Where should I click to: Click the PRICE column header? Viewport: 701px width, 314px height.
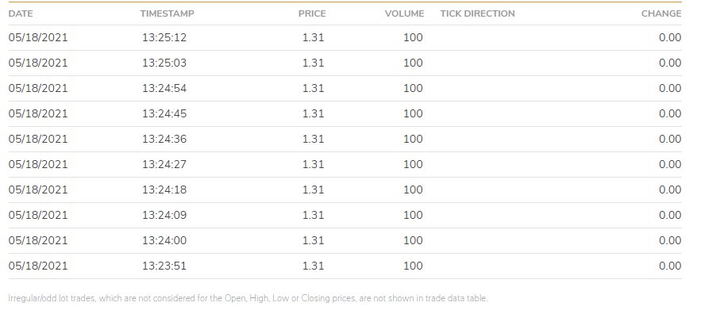click(x=312, y=13)
